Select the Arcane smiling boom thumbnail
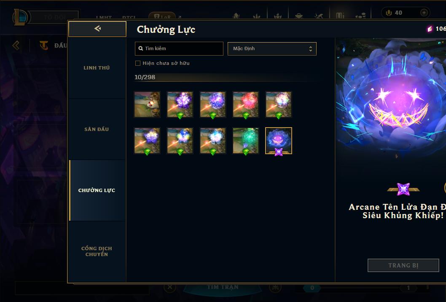This screenshot has width=446, height=302. (x=279, y=141)
